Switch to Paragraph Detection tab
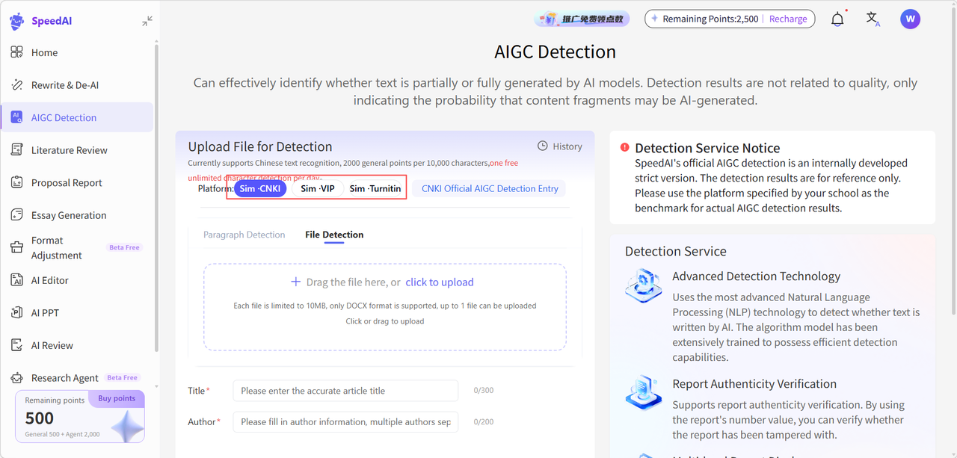The width and height of the screenshot is (957, 458). (244, 235)
